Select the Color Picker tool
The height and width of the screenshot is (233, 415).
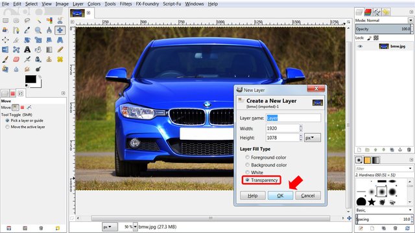point(27,30)
